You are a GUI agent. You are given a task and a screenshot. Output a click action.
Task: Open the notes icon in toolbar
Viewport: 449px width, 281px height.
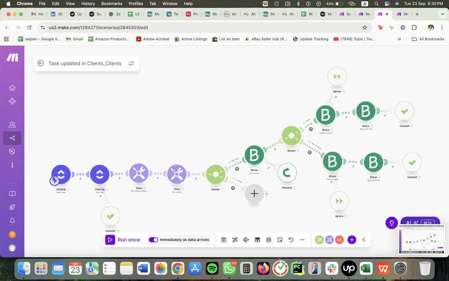click(280, 240)
